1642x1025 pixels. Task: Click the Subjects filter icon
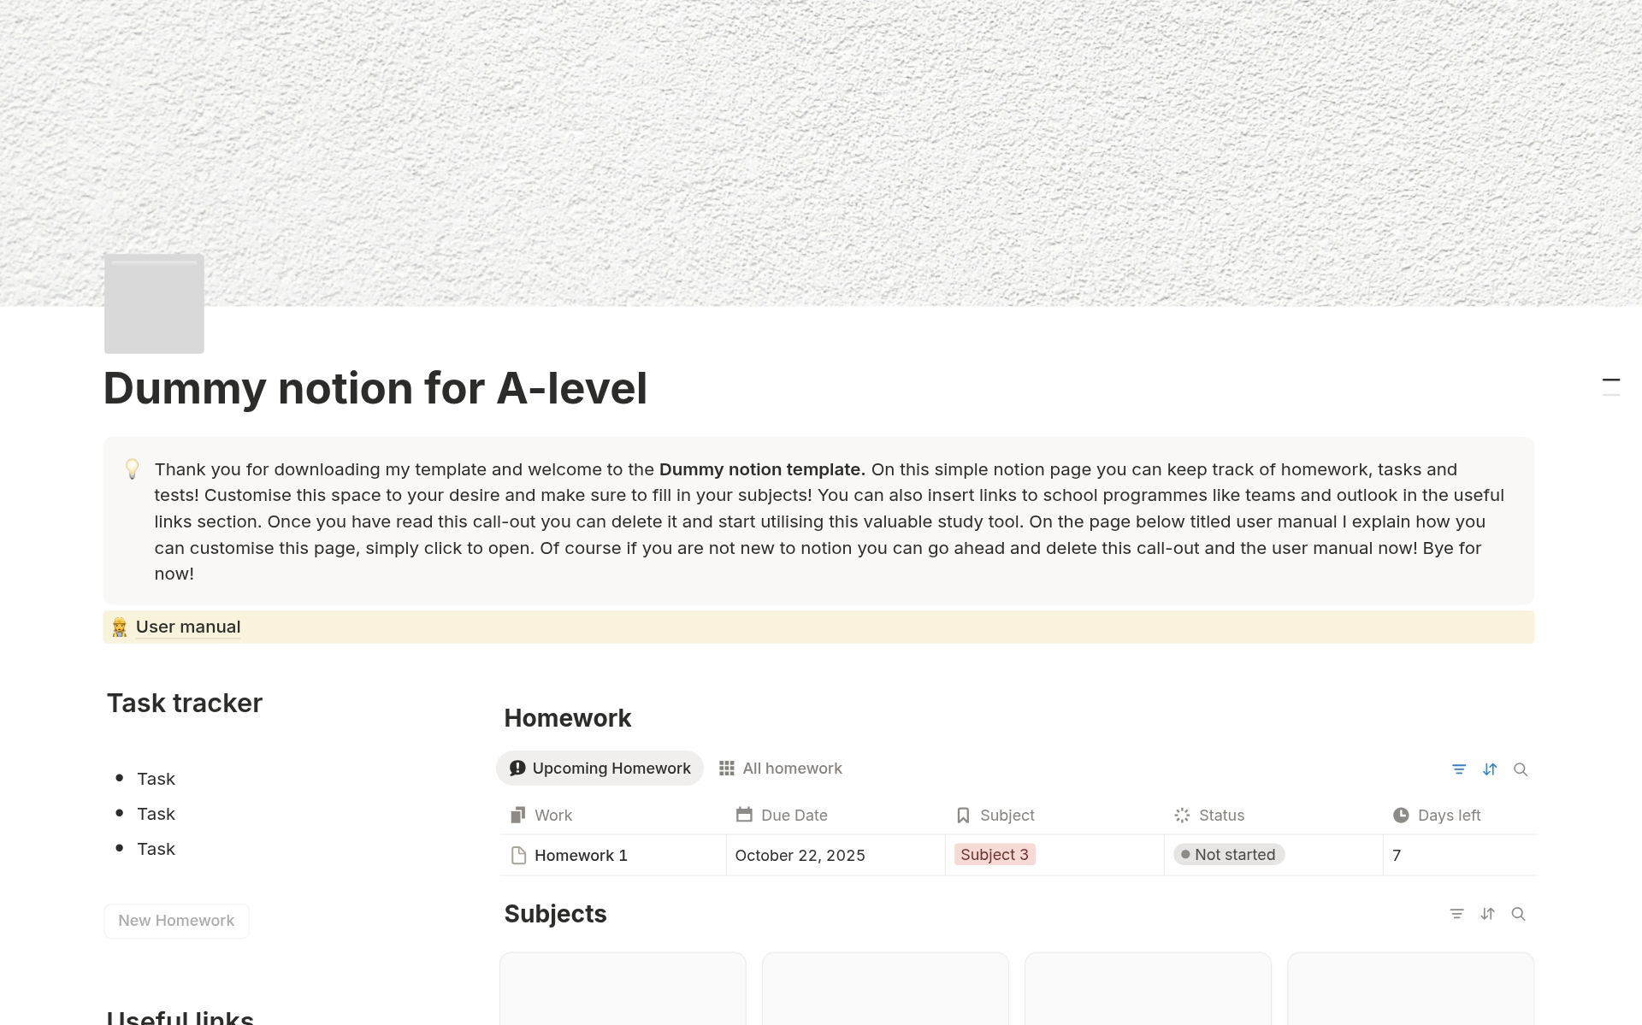click(x=1457, y=914)
